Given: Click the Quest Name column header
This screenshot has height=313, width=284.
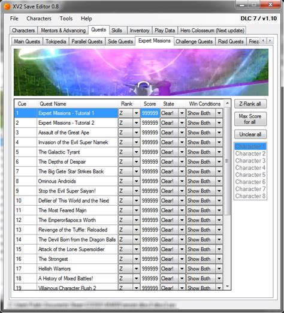Looking at the screenshot, I should point(77,104).
